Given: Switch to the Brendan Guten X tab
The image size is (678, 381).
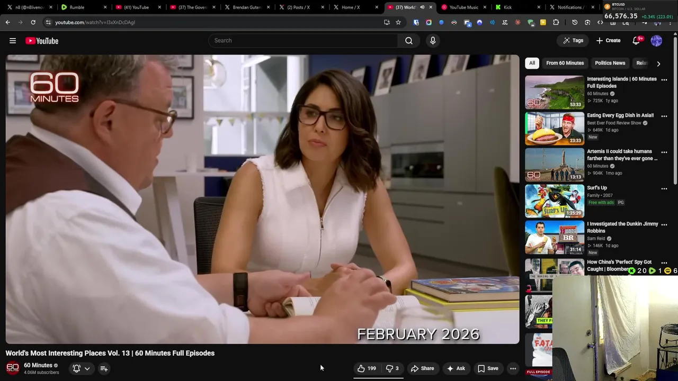Looking at the screenshot, I should pos(247,7).
